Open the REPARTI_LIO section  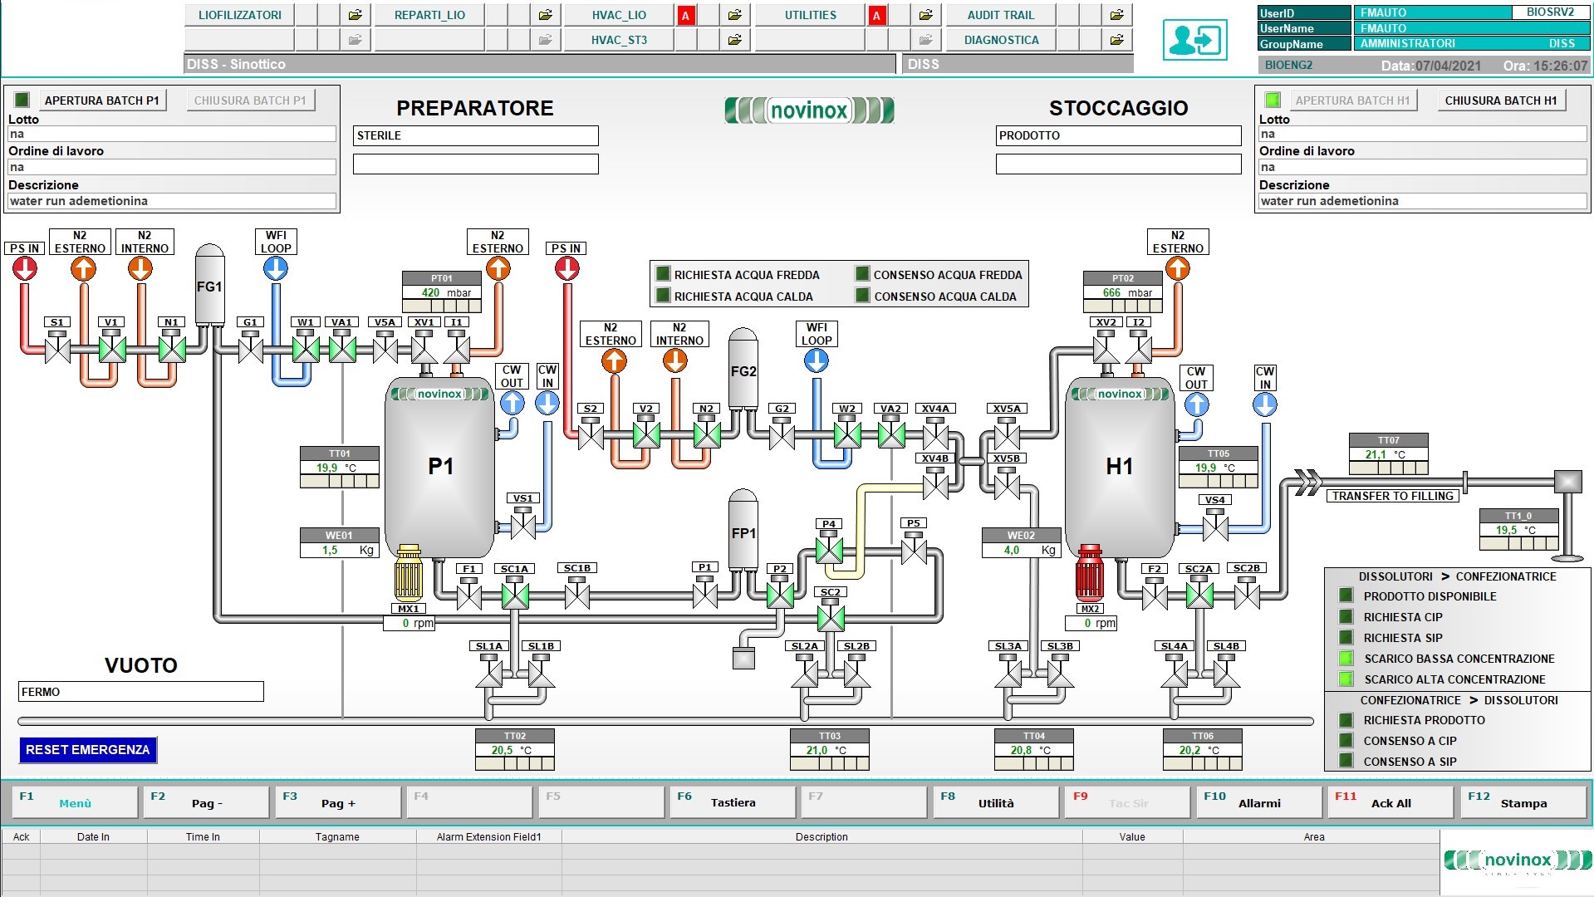pos(429,15)
